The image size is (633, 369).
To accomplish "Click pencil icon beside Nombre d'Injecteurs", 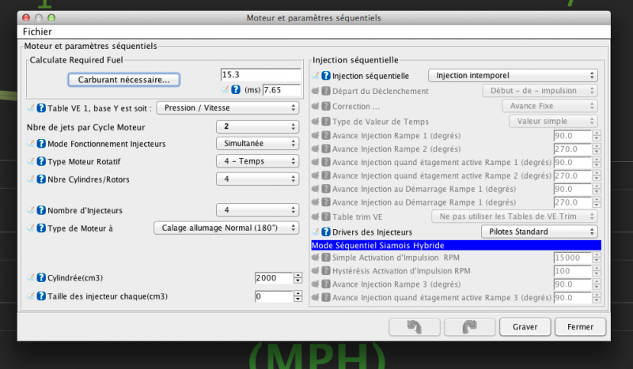I will coord(31,209).
